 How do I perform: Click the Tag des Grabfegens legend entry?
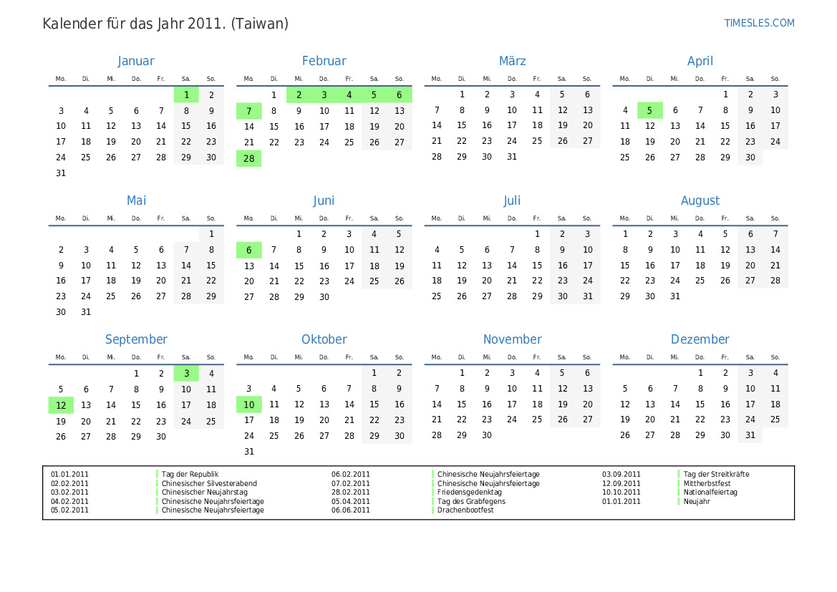pos(471,501)
